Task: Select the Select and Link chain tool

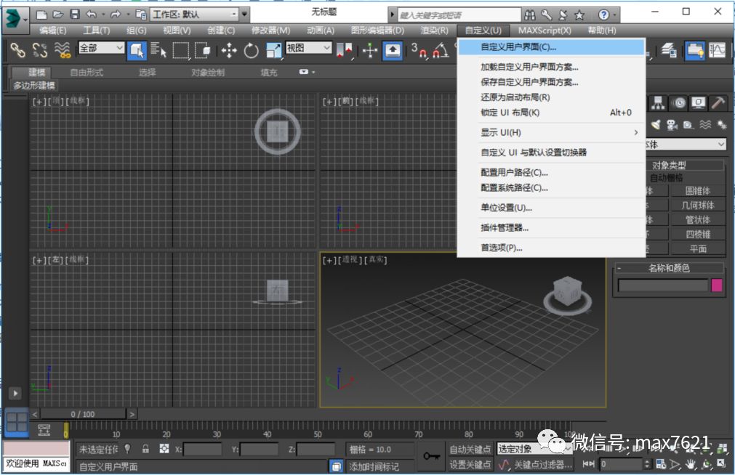Action: pyautogui.click(x=18, y=49)
